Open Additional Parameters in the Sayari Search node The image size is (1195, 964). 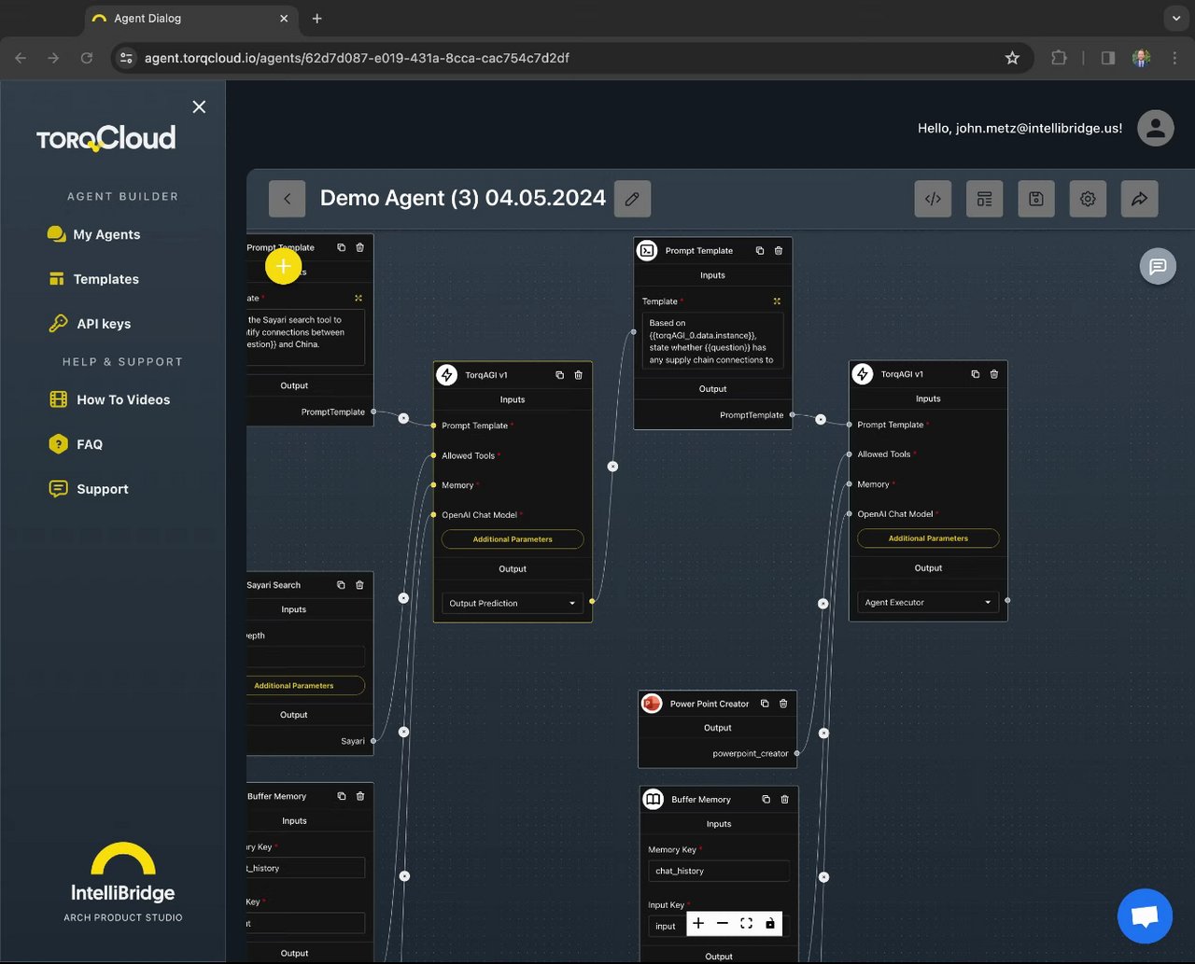305,686
